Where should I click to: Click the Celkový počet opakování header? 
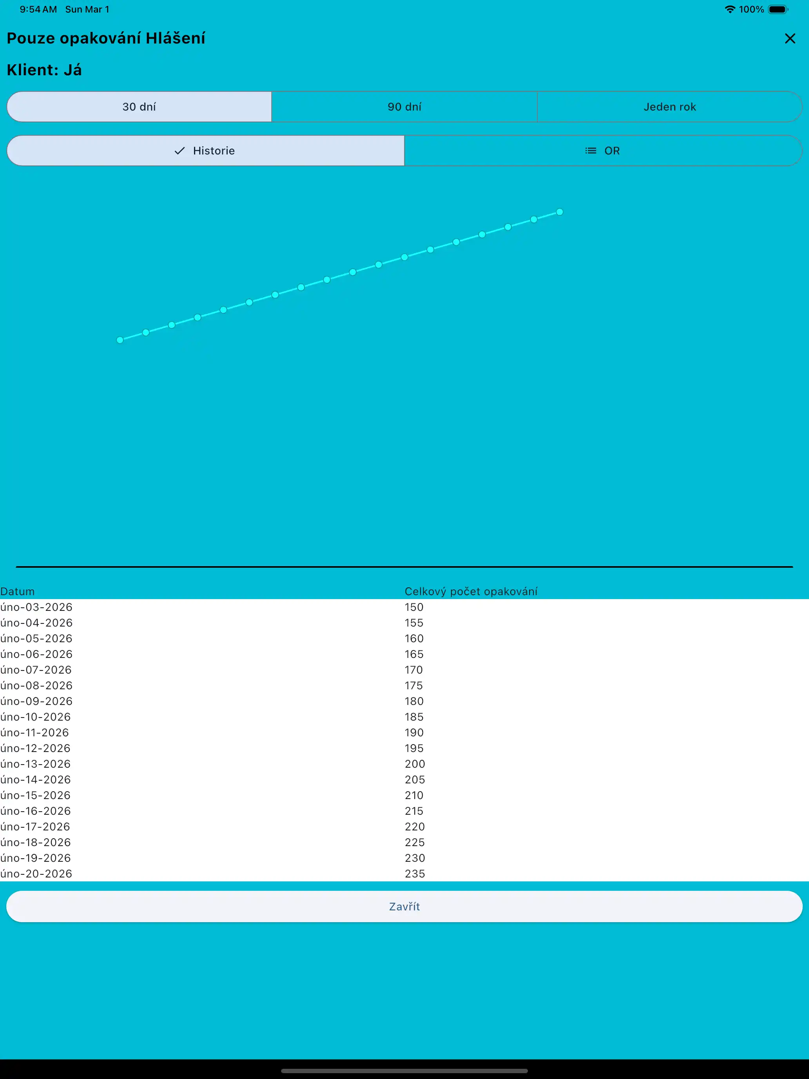pos(471,591)
